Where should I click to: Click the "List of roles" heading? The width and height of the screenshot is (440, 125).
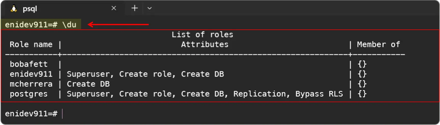(202, 35)
